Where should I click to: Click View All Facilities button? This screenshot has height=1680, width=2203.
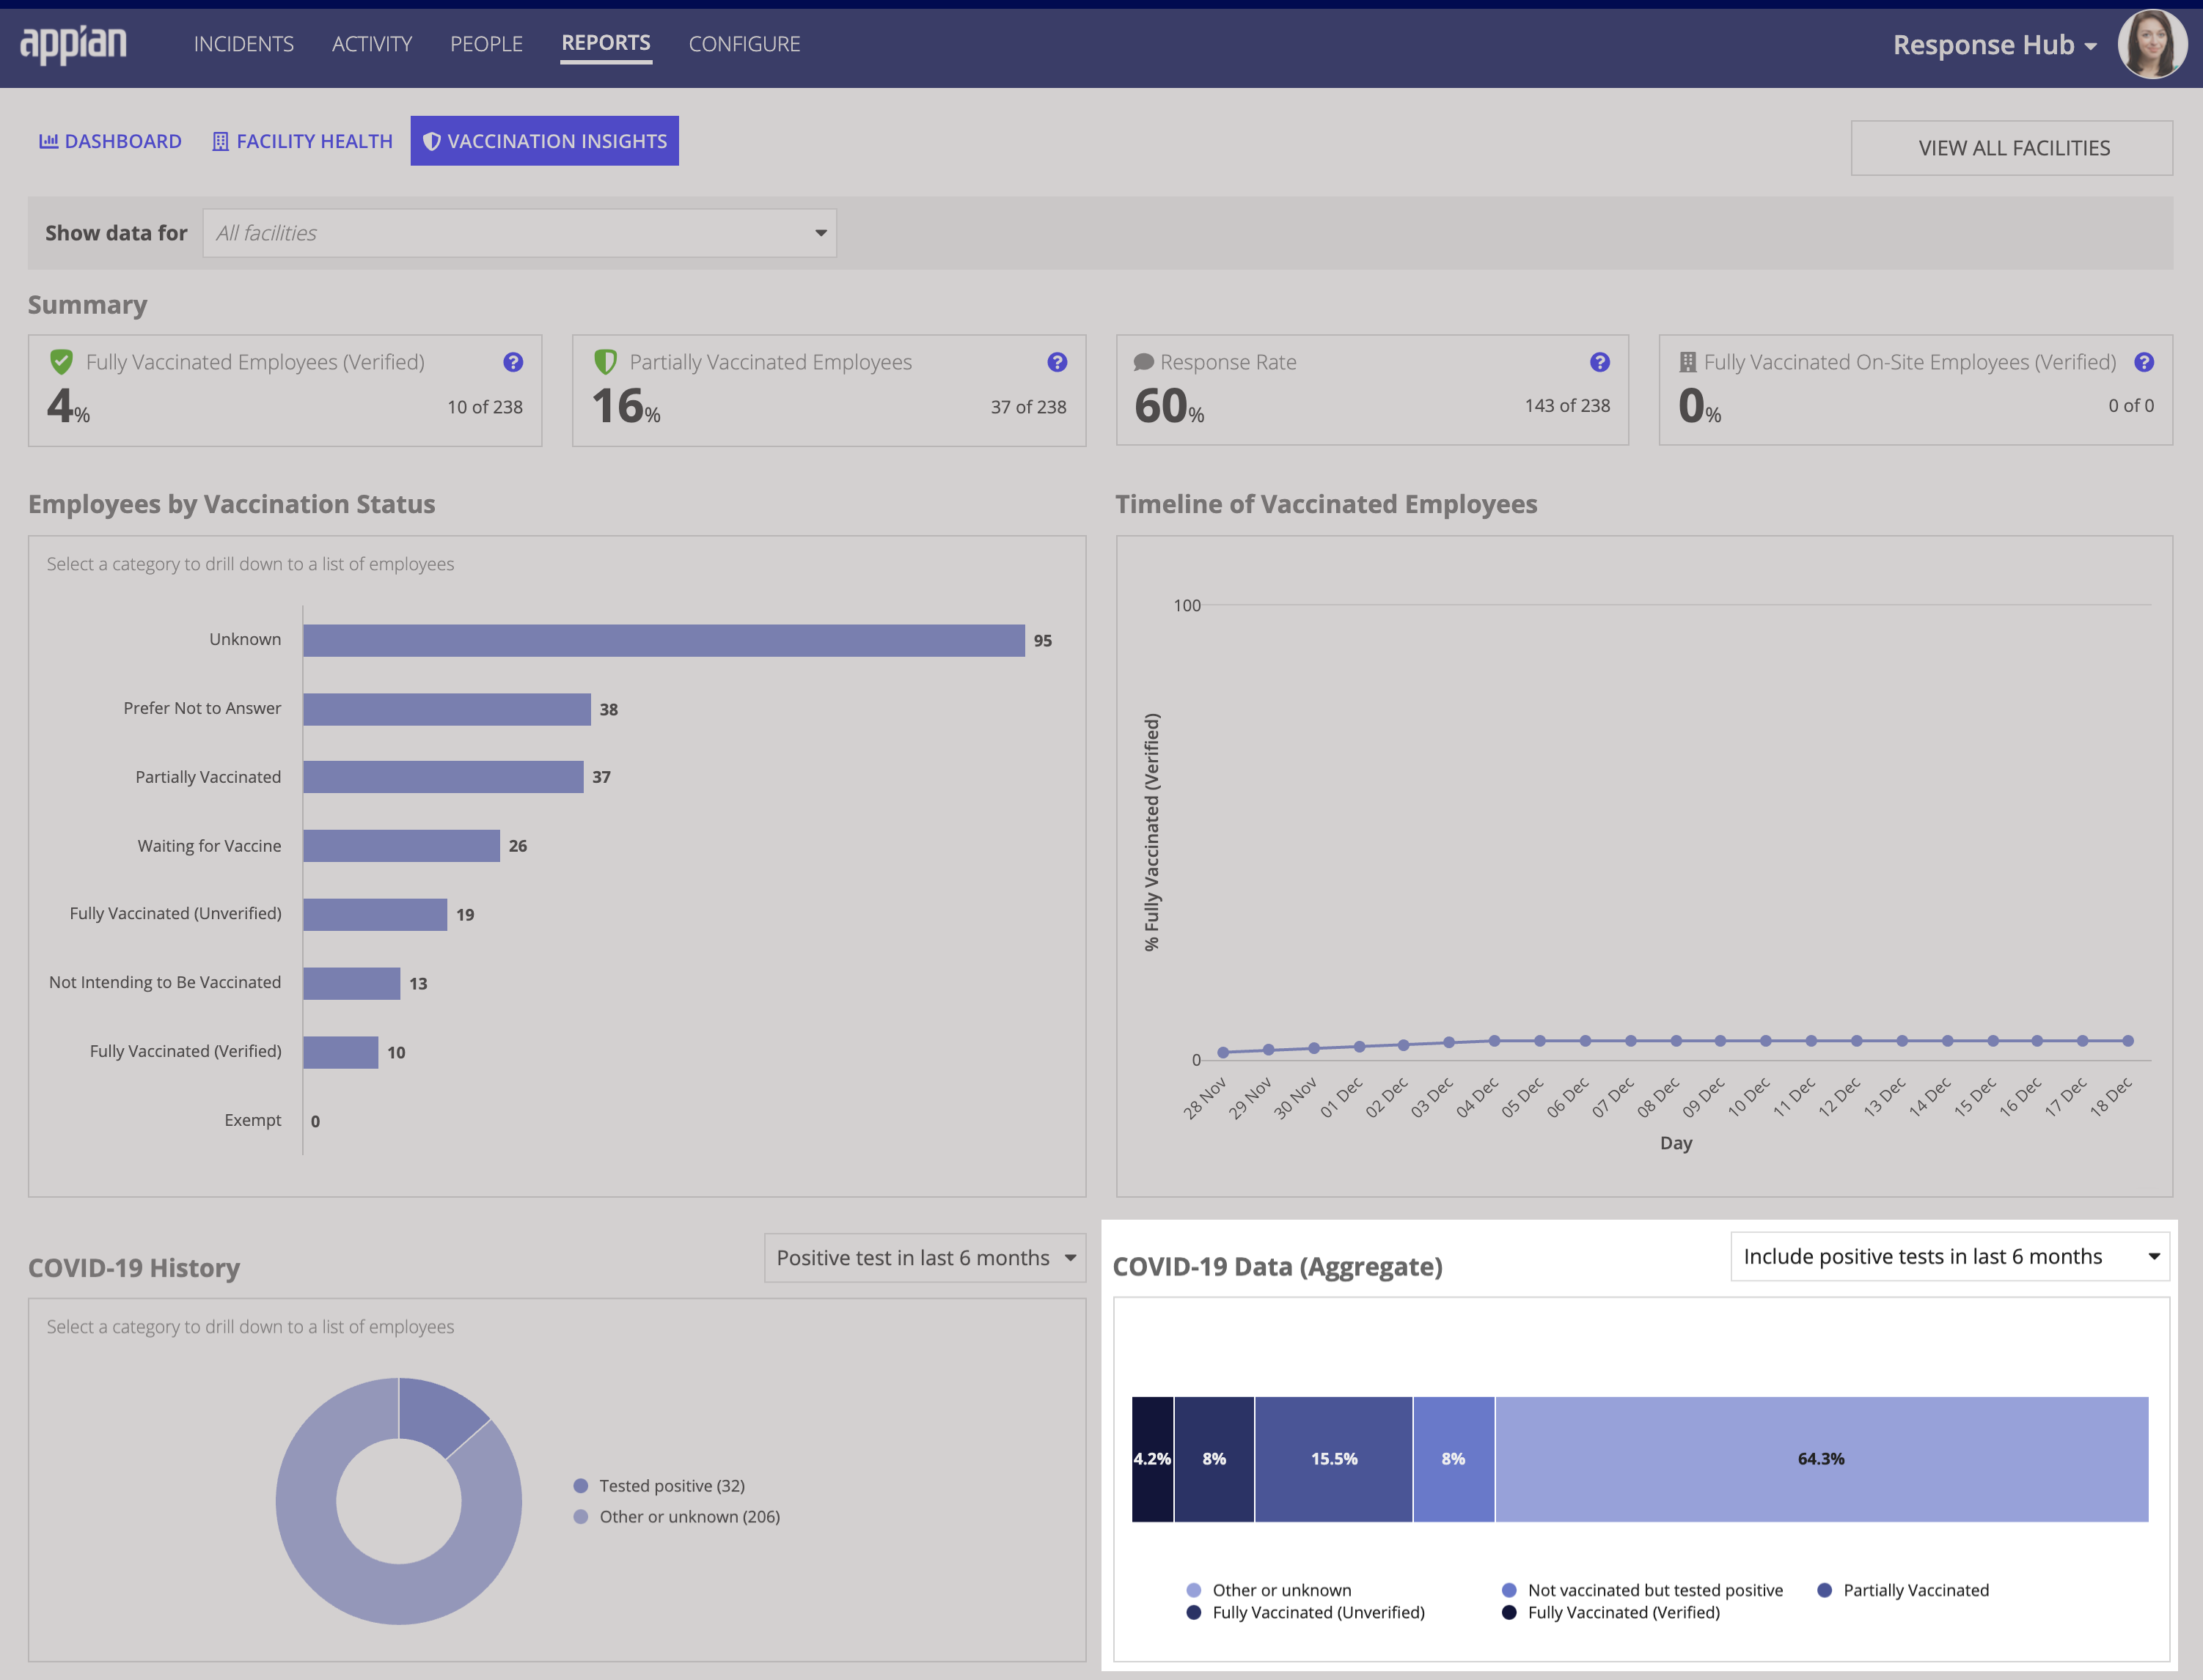2012,148
